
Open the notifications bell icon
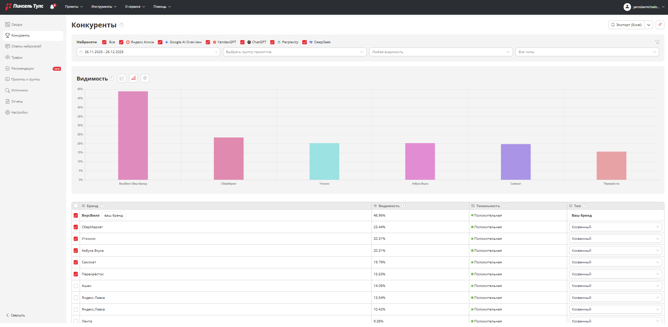tap(52, 7)
